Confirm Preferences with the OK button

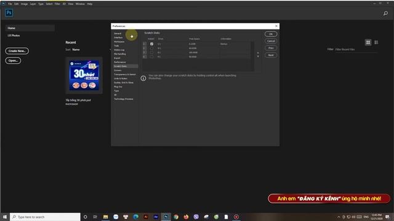pyautogui.click(x=271, y=34)
